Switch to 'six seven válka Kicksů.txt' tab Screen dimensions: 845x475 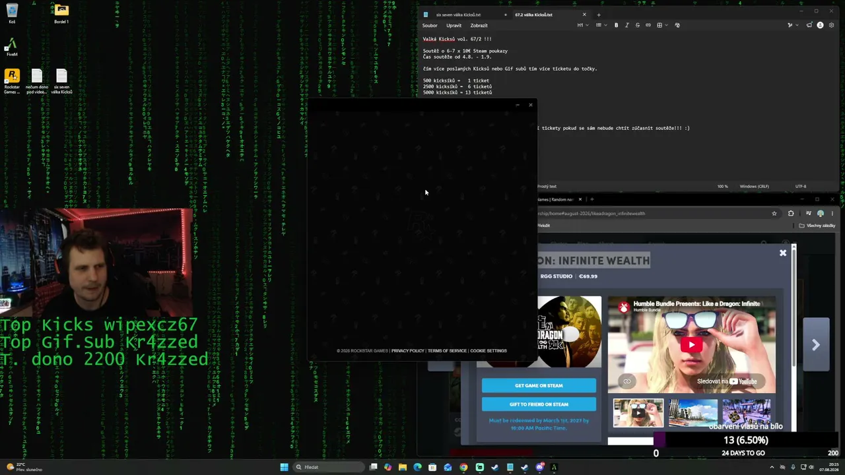(x=458, y=15)
